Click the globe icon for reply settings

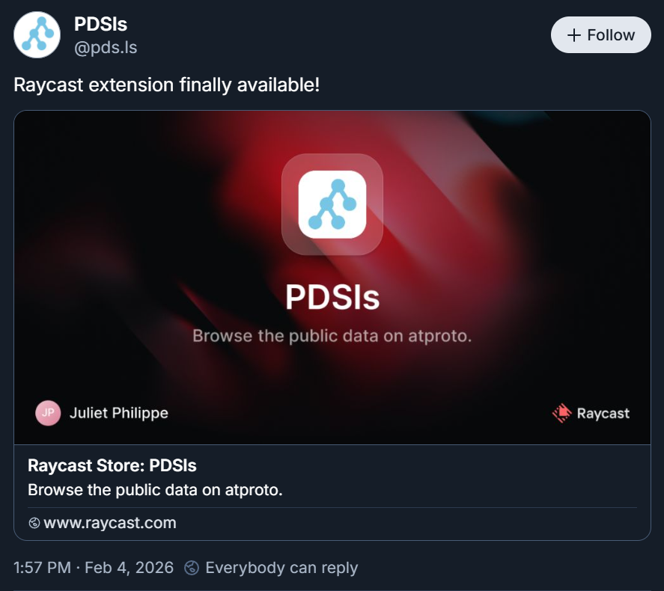point(192,568)
